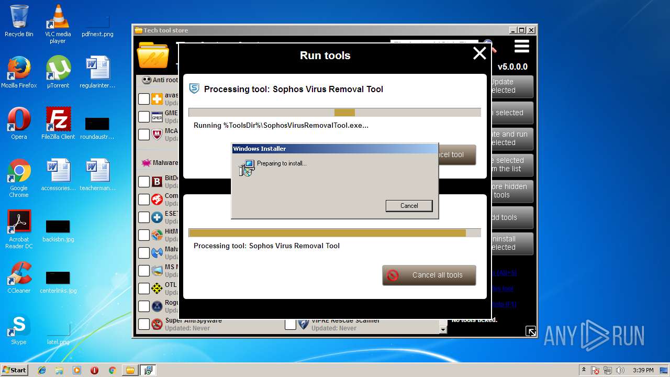Open media player from taskbar
The image size is (670, 377).
tap(77, 370)
